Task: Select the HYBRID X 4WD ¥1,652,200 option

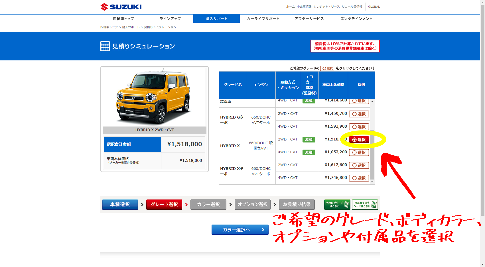Action: (359, 152)
